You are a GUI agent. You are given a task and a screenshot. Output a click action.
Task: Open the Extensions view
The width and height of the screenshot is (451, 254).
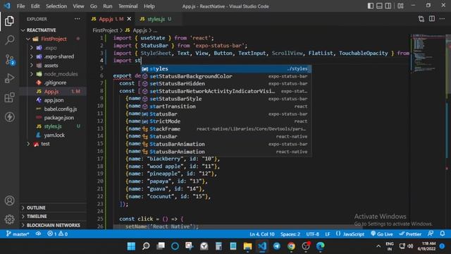click(9, 97)
